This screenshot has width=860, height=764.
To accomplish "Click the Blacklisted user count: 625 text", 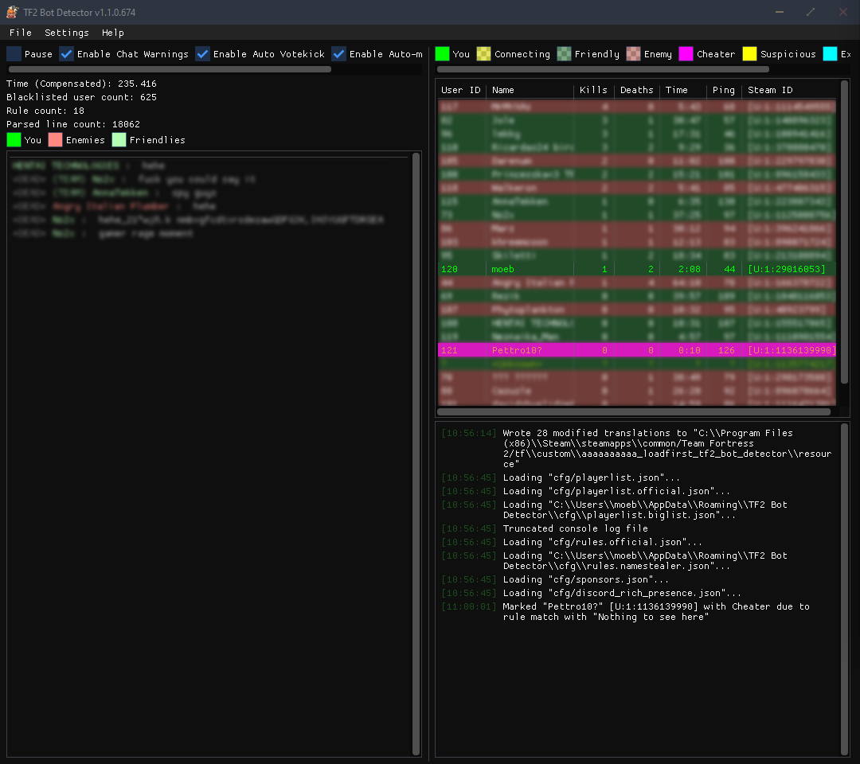I will 81,97.
